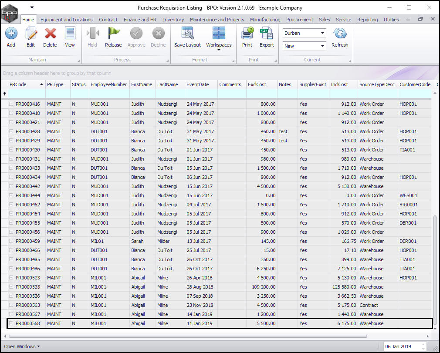Click the Add requisition icon

click(11, 37)
